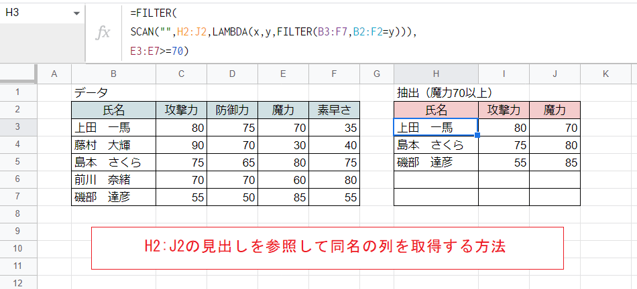Click inside the formula bar on SCAN line
This screenshot has height=289, width=637.
274,32
